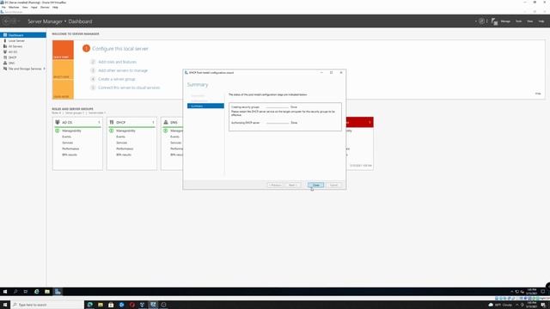Click the Close button in DHCP wizard
This screenshot has width=550, height=309.
point(315,185)
